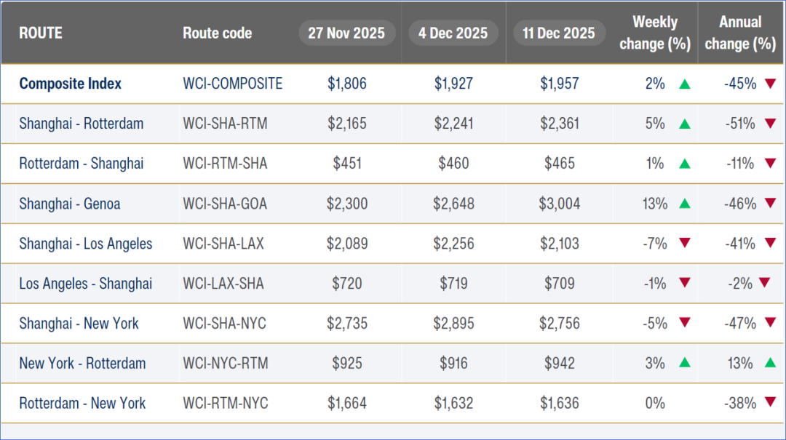786x440 pixels.
Task: Click the Weekly change (%) header
Action: tap(654, 33)
